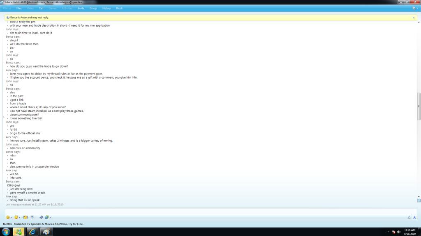Click the 'info sent.' message

(x=16, y=178)
